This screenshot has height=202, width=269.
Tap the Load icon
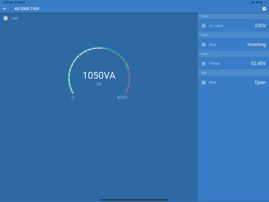point(5,18)
